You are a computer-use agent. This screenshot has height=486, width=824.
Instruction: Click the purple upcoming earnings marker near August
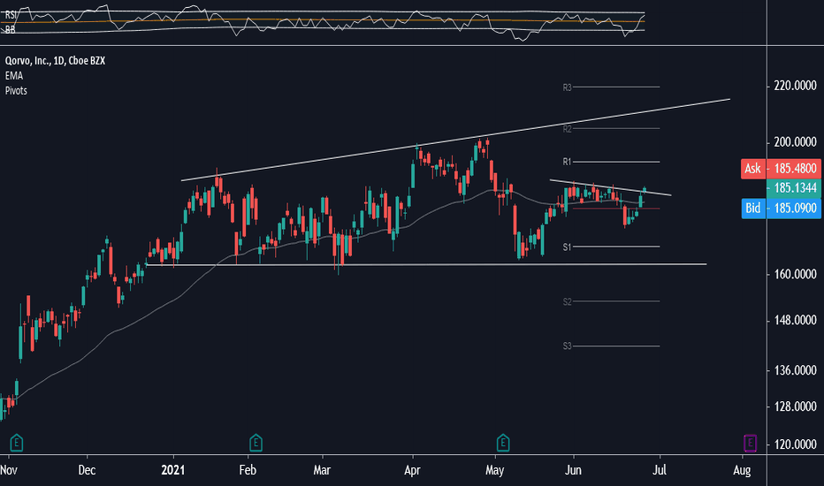[750, 443]
